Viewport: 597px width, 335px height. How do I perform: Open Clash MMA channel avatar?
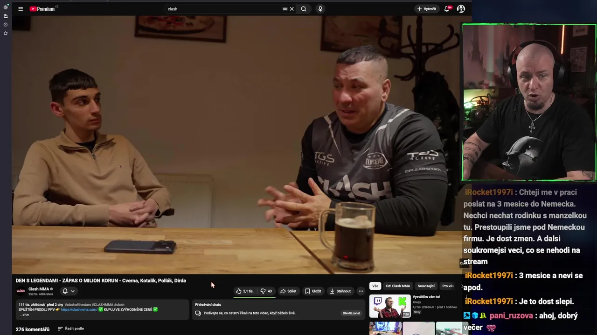pos(21,291)
